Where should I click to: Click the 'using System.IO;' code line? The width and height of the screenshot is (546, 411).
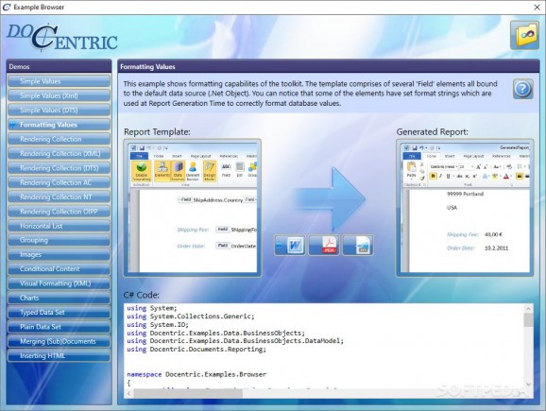pyautogui.click(x=158, y=325)
